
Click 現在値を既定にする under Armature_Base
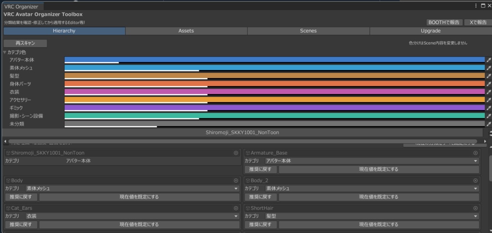379,169
